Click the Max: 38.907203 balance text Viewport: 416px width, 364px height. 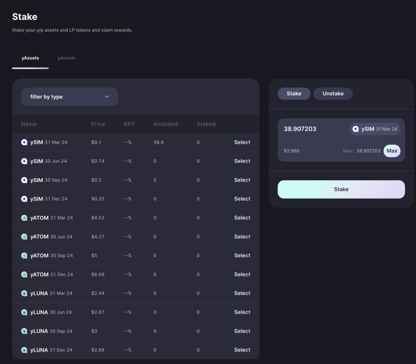(362, 151)
